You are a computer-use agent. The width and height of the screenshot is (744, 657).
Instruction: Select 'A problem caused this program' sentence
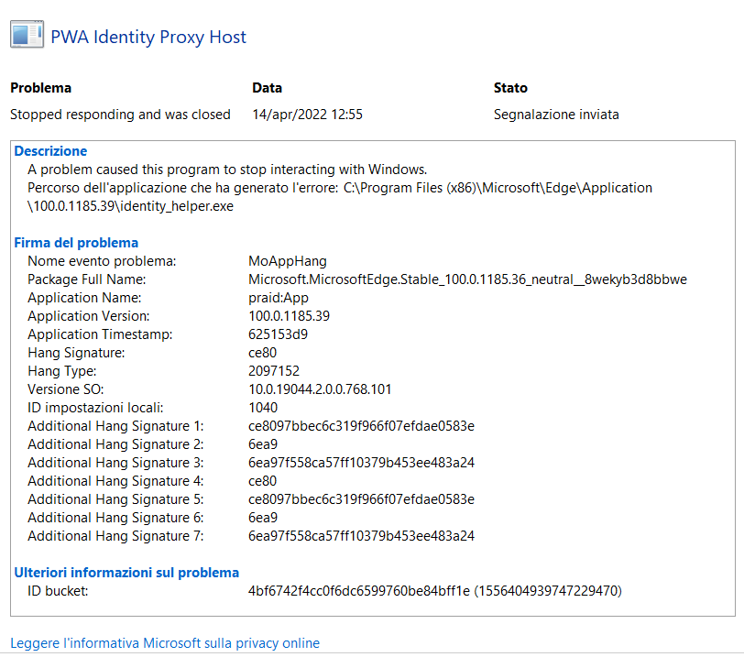click(227, 170)
